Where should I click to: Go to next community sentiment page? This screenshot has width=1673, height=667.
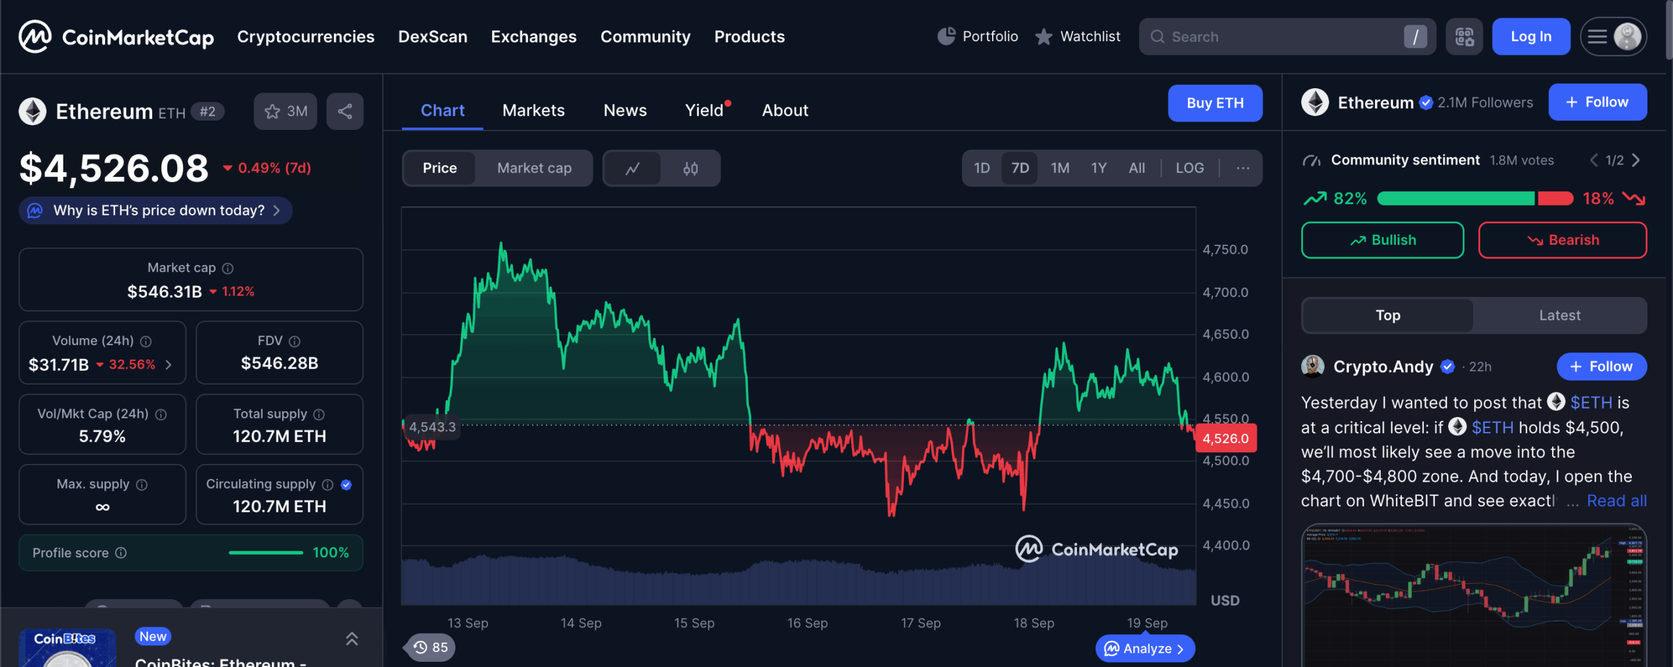1636,161
